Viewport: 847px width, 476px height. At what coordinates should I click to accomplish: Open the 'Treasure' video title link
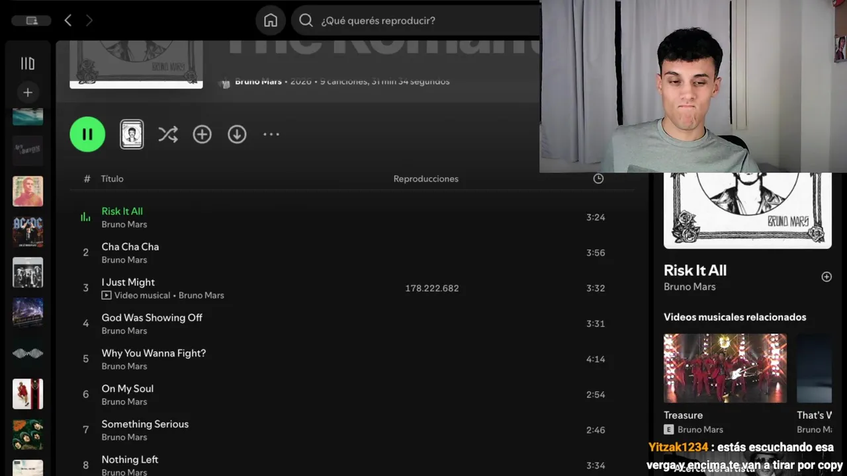coord(683,415)
